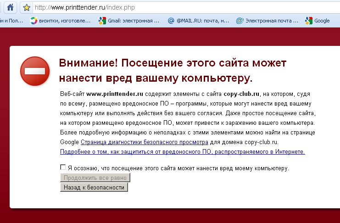Open the Gmail: электронная bookmark
The image size is (340, 223).
click(133, 21)
